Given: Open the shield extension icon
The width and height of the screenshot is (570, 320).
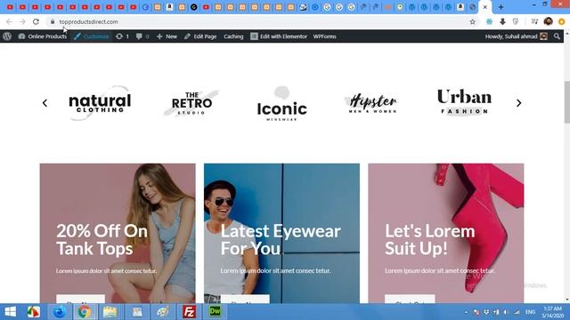Looking at the screenshot, I should click(516, 21).
